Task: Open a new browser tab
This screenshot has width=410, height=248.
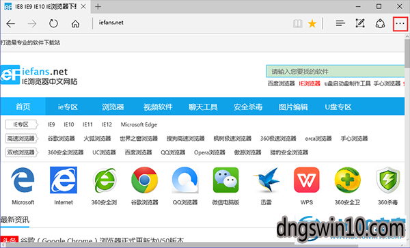Action: point(98,7)
